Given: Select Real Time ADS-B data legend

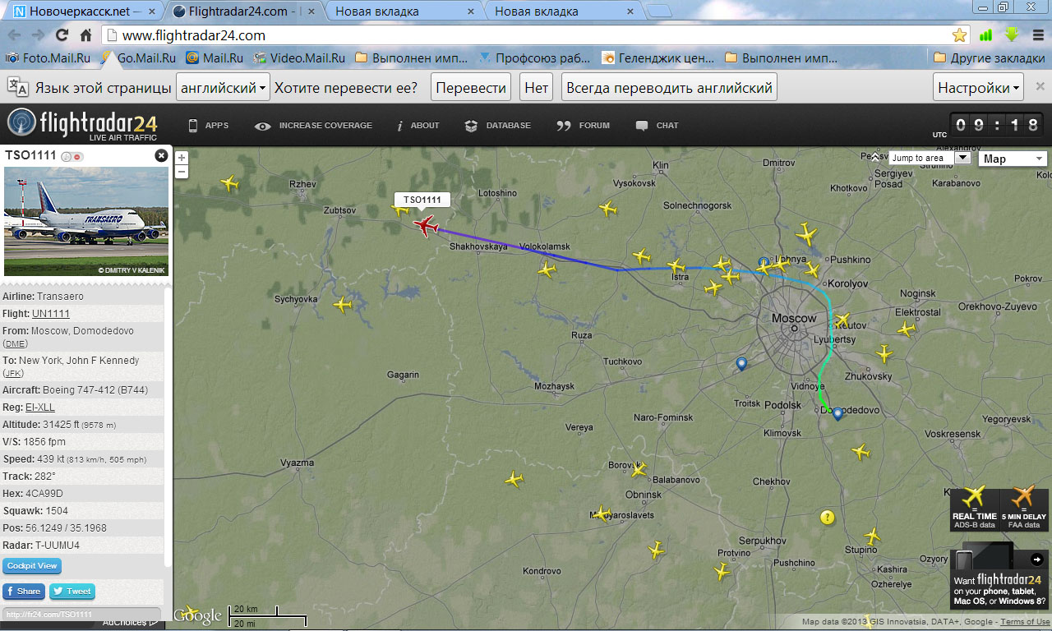Looking at the screenshot, I should [x=974, y=509].
